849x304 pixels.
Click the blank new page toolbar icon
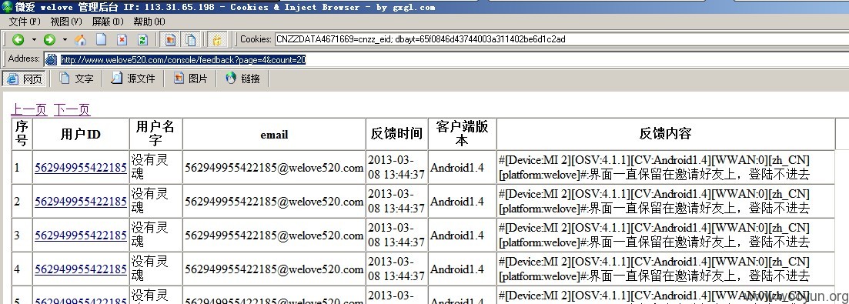(102, 39)
